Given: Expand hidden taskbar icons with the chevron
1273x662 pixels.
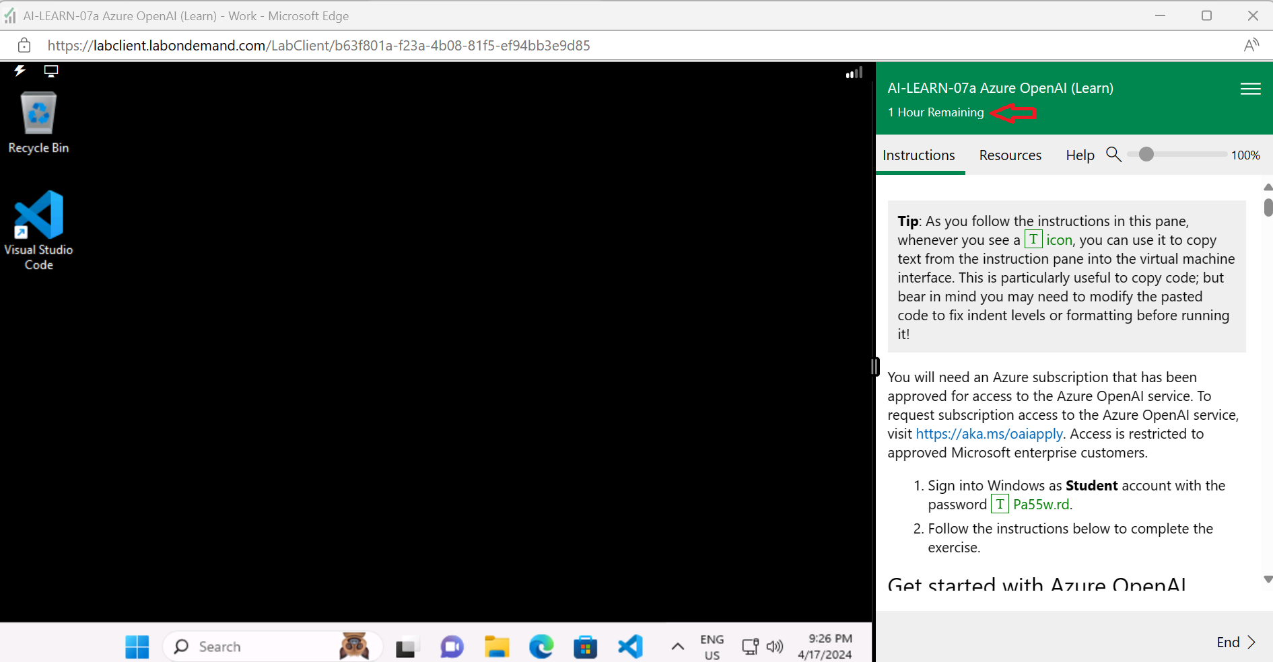Looking at the screenshot, I should pos(677,646).
